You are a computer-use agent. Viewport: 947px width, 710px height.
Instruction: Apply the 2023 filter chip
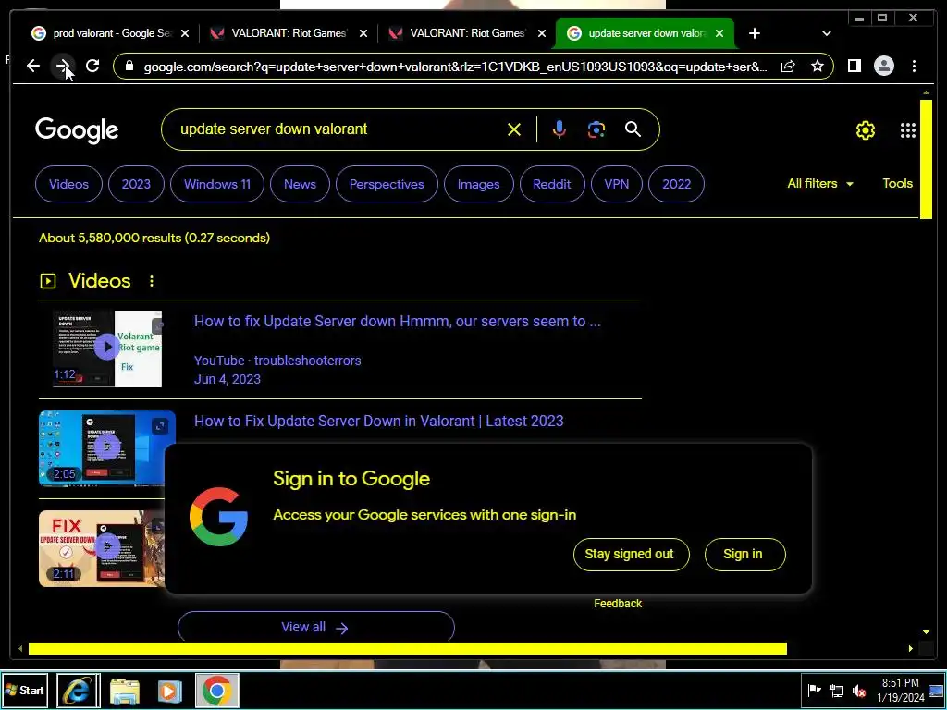coord(136,184)
